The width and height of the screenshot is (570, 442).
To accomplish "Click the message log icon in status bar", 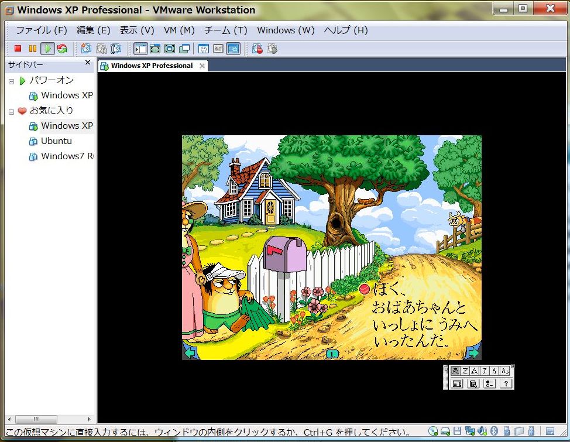I will [x=550, y=431].
